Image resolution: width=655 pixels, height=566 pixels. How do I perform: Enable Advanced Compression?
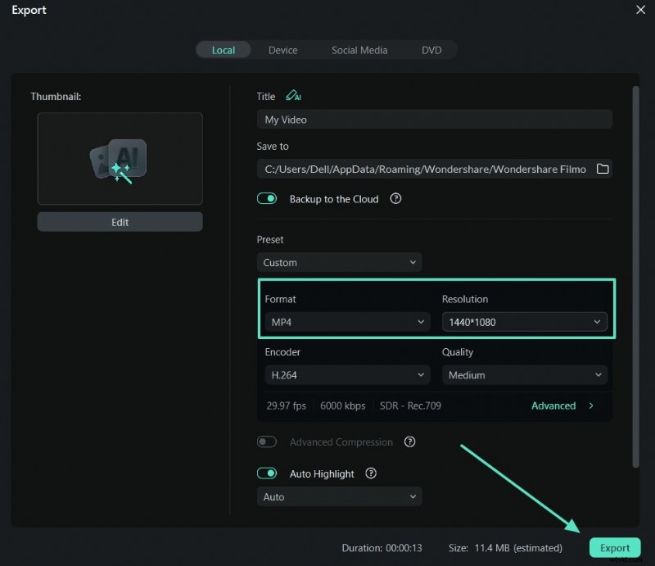click(x=267, y=441)
